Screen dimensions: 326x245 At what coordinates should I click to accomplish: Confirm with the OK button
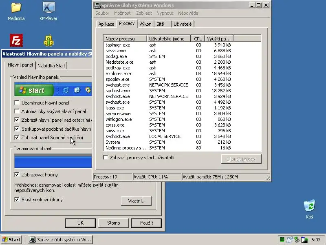(x=80, y=223)
